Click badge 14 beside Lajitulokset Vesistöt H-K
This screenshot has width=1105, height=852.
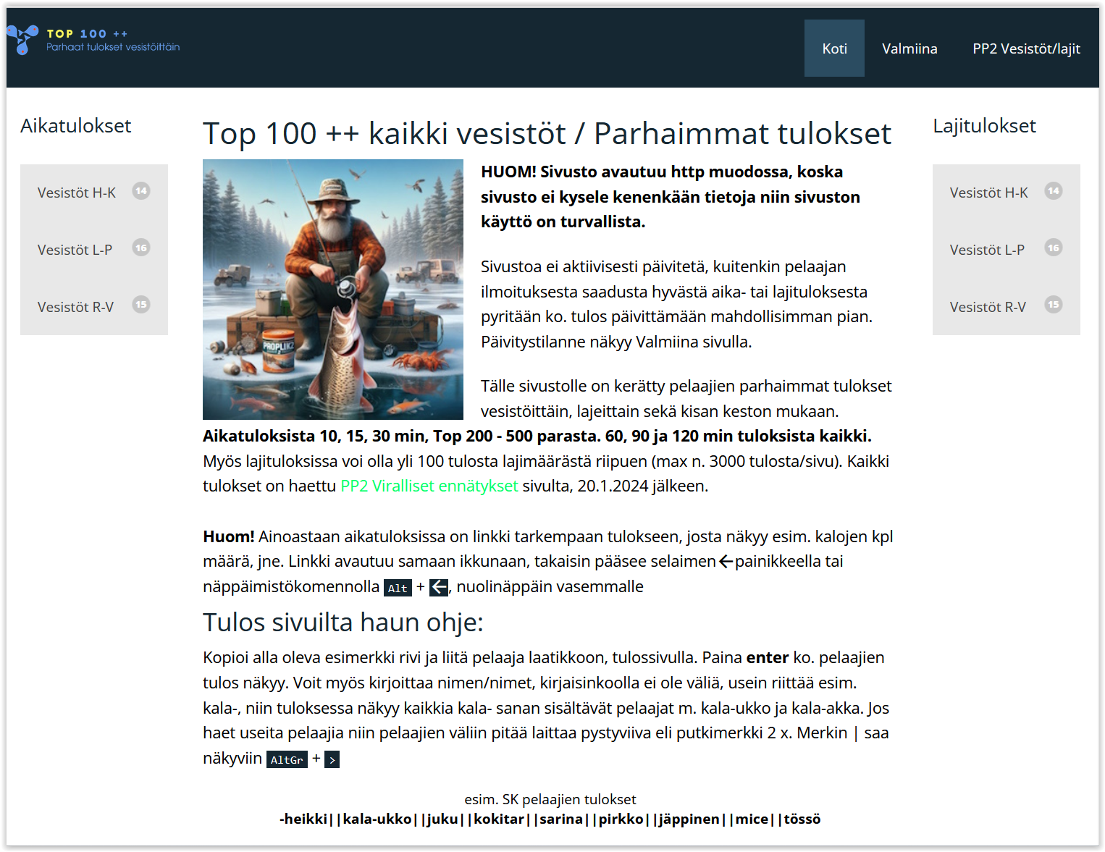point(1054,191)
